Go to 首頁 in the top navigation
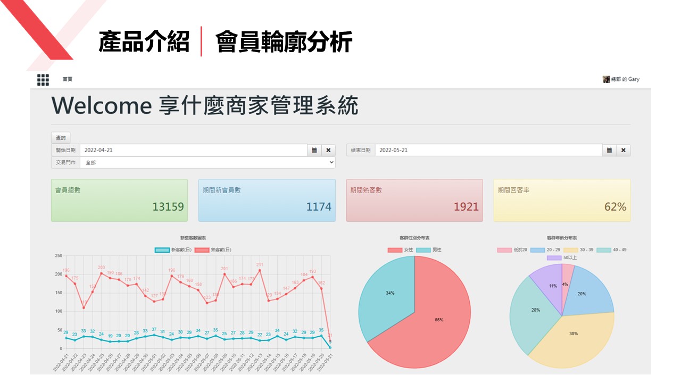The width and height of the screenshot is (681, 383). click(68, 79)
